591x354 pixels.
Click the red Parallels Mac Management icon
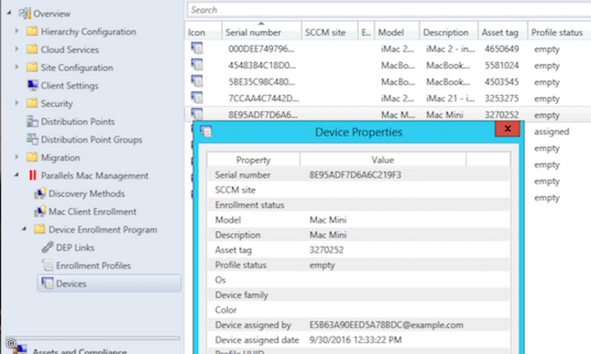click(33, 176)
